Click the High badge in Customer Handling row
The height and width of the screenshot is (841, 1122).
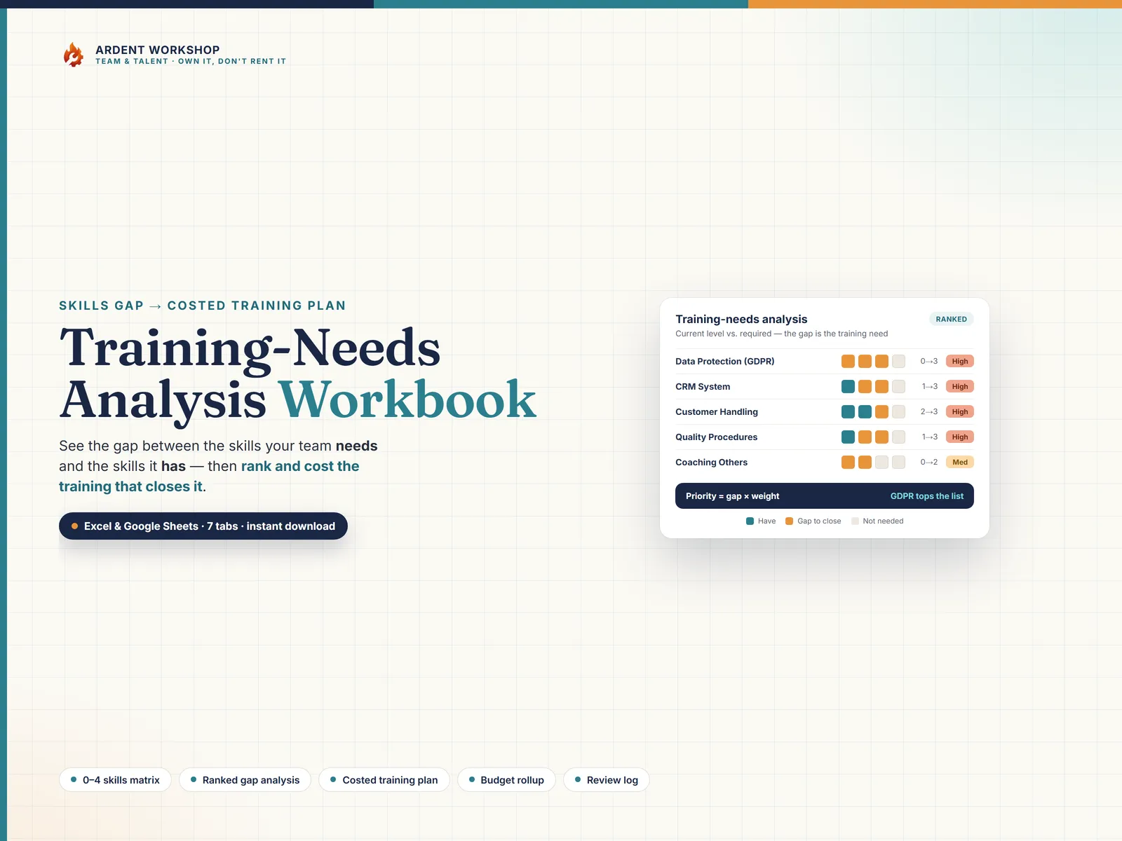(960, 412)
